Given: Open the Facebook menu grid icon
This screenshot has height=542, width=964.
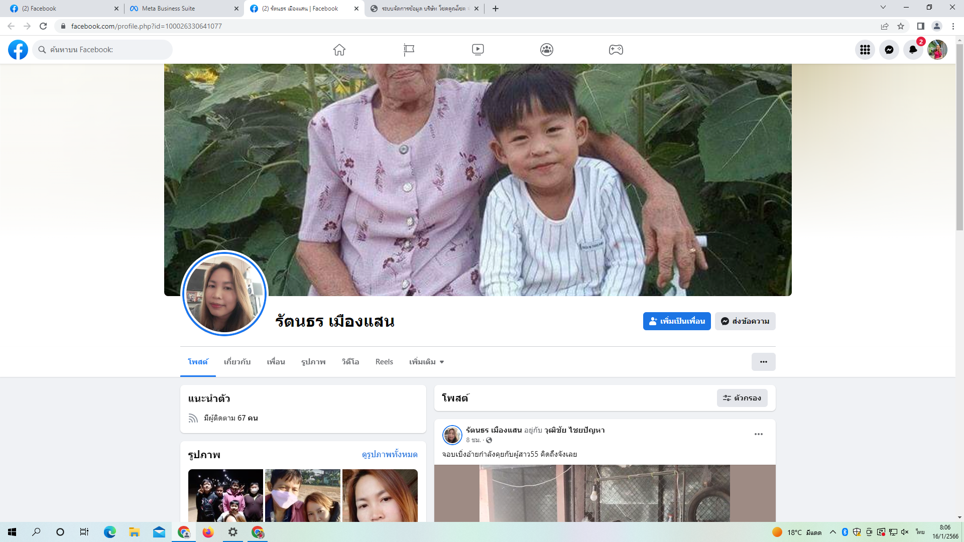Looking at the screenshot, I should tap(865, 50).
